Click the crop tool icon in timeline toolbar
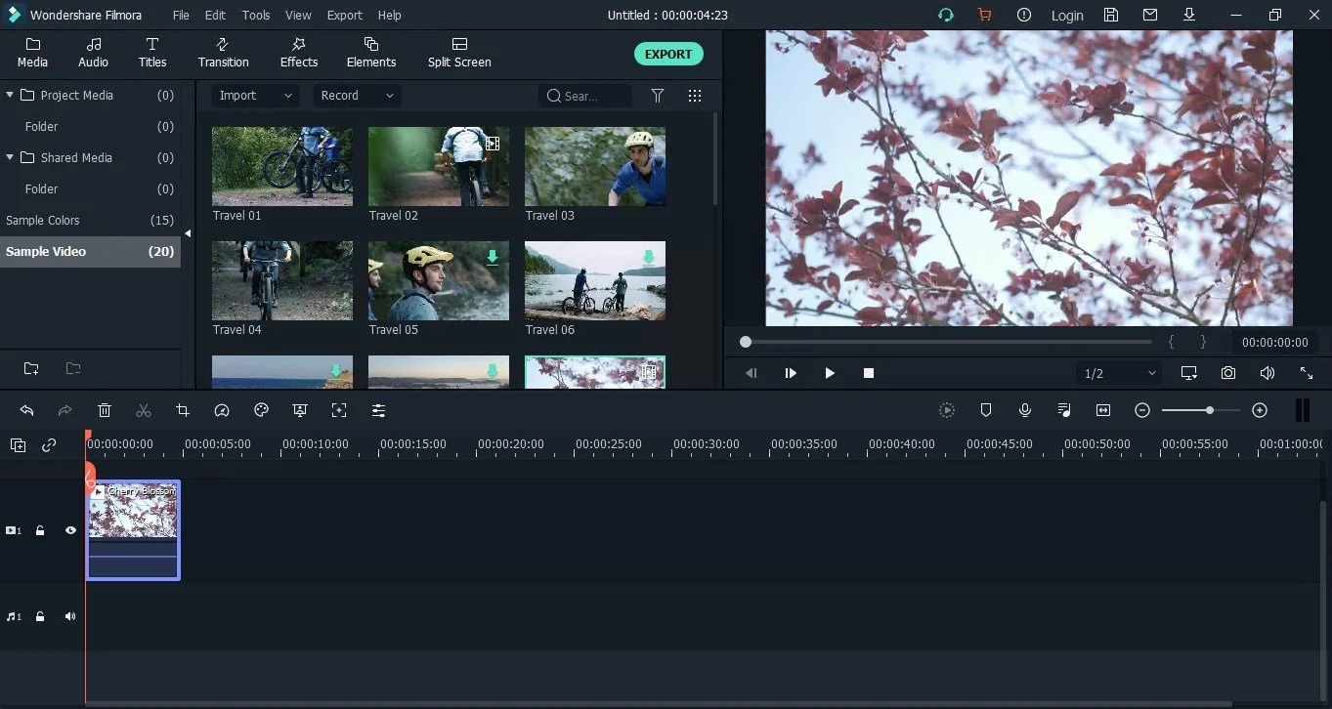The height and width of the screenshot is (709, 1332). 183,410
